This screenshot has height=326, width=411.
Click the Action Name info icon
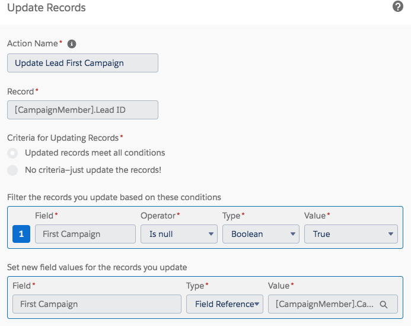pyautogui.click(x=72, y=44)
